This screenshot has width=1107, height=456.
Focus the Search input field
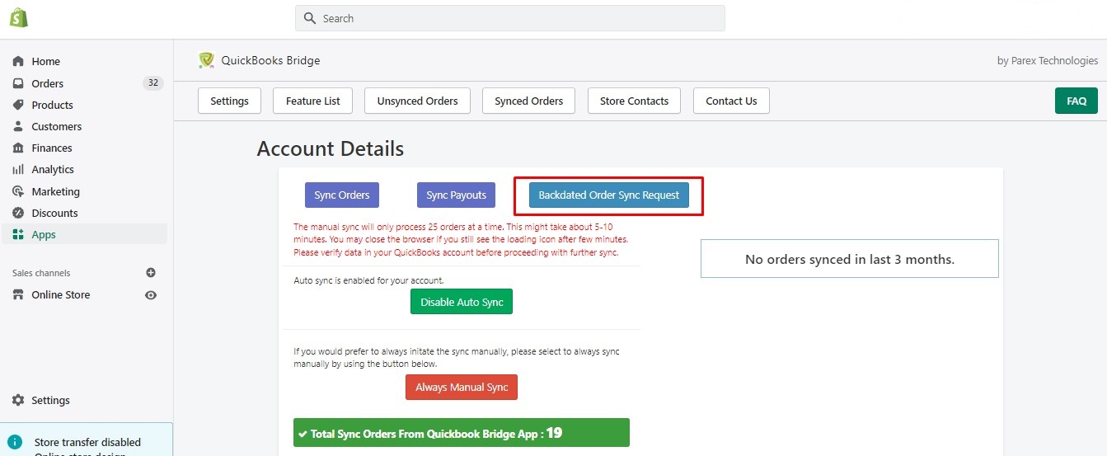510,18
